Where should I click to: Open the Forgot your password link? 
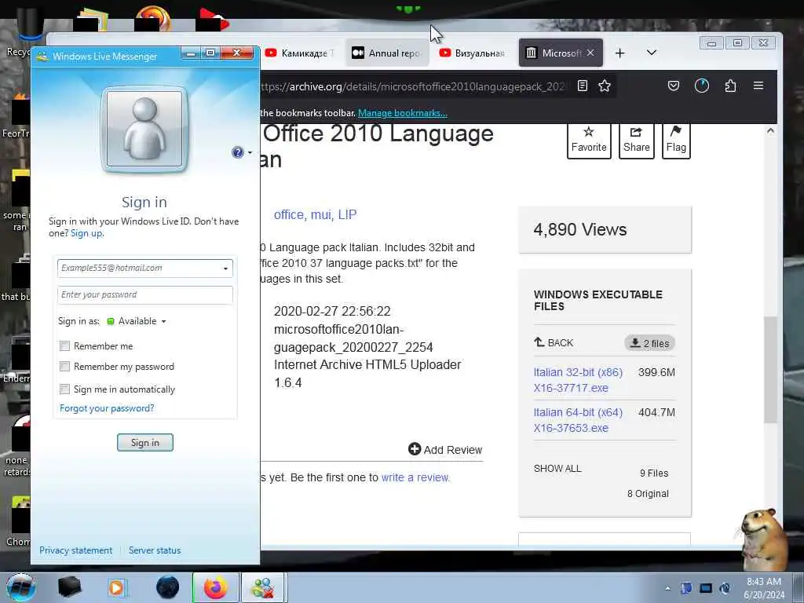[x=107, y=408]
